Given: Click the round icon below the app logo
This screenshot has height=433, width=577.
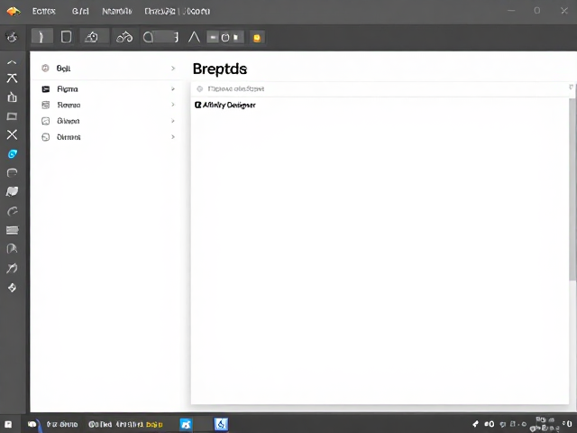Looking at the screenshot, I should [x=12, y=37].
